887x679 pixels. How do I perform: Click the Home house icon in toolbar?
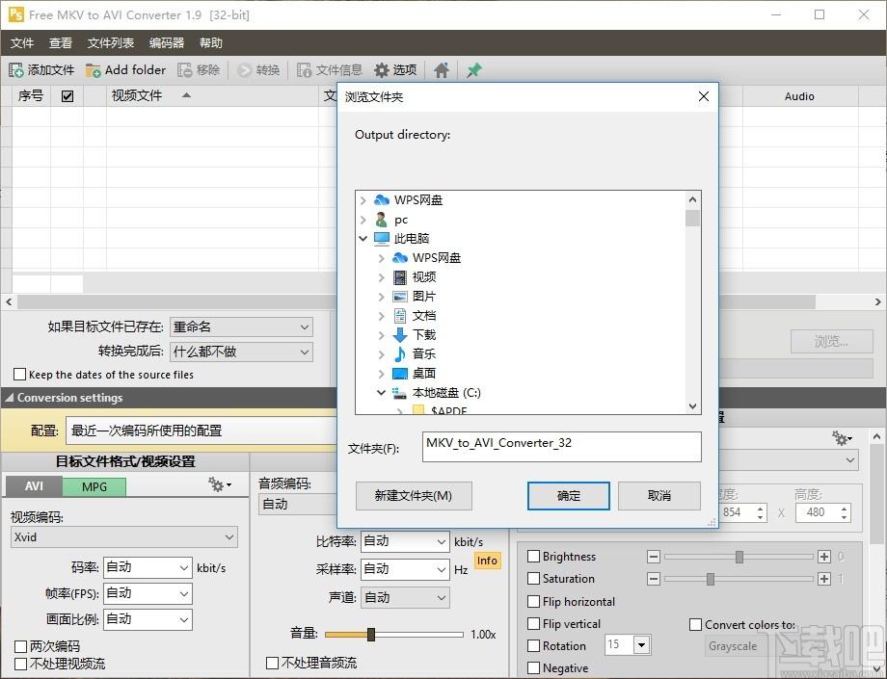[x=442, y=70]
